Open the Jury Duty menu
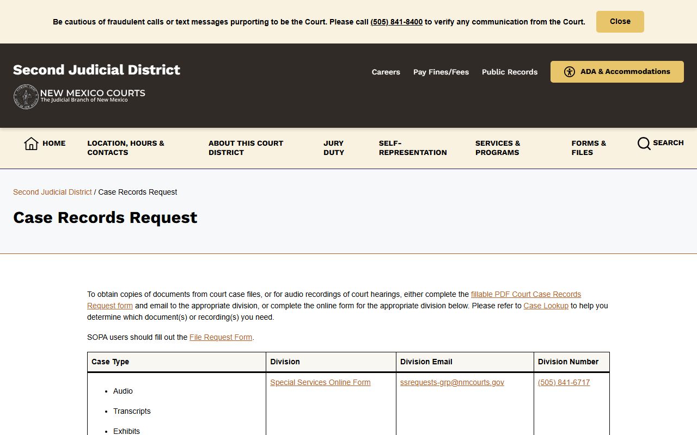Image resolution: width=697 pixels, height=435 pixels. click(334, 148)
